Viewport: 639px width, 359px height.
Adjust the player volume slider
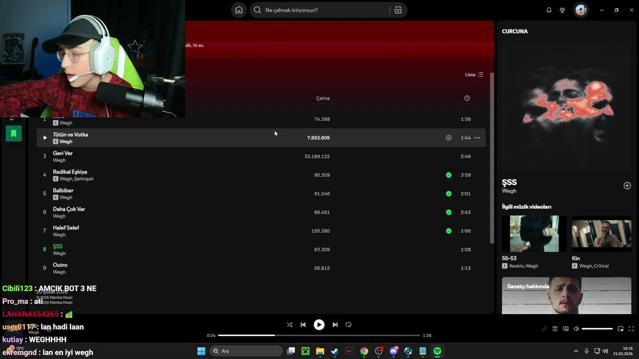[597, 329]
